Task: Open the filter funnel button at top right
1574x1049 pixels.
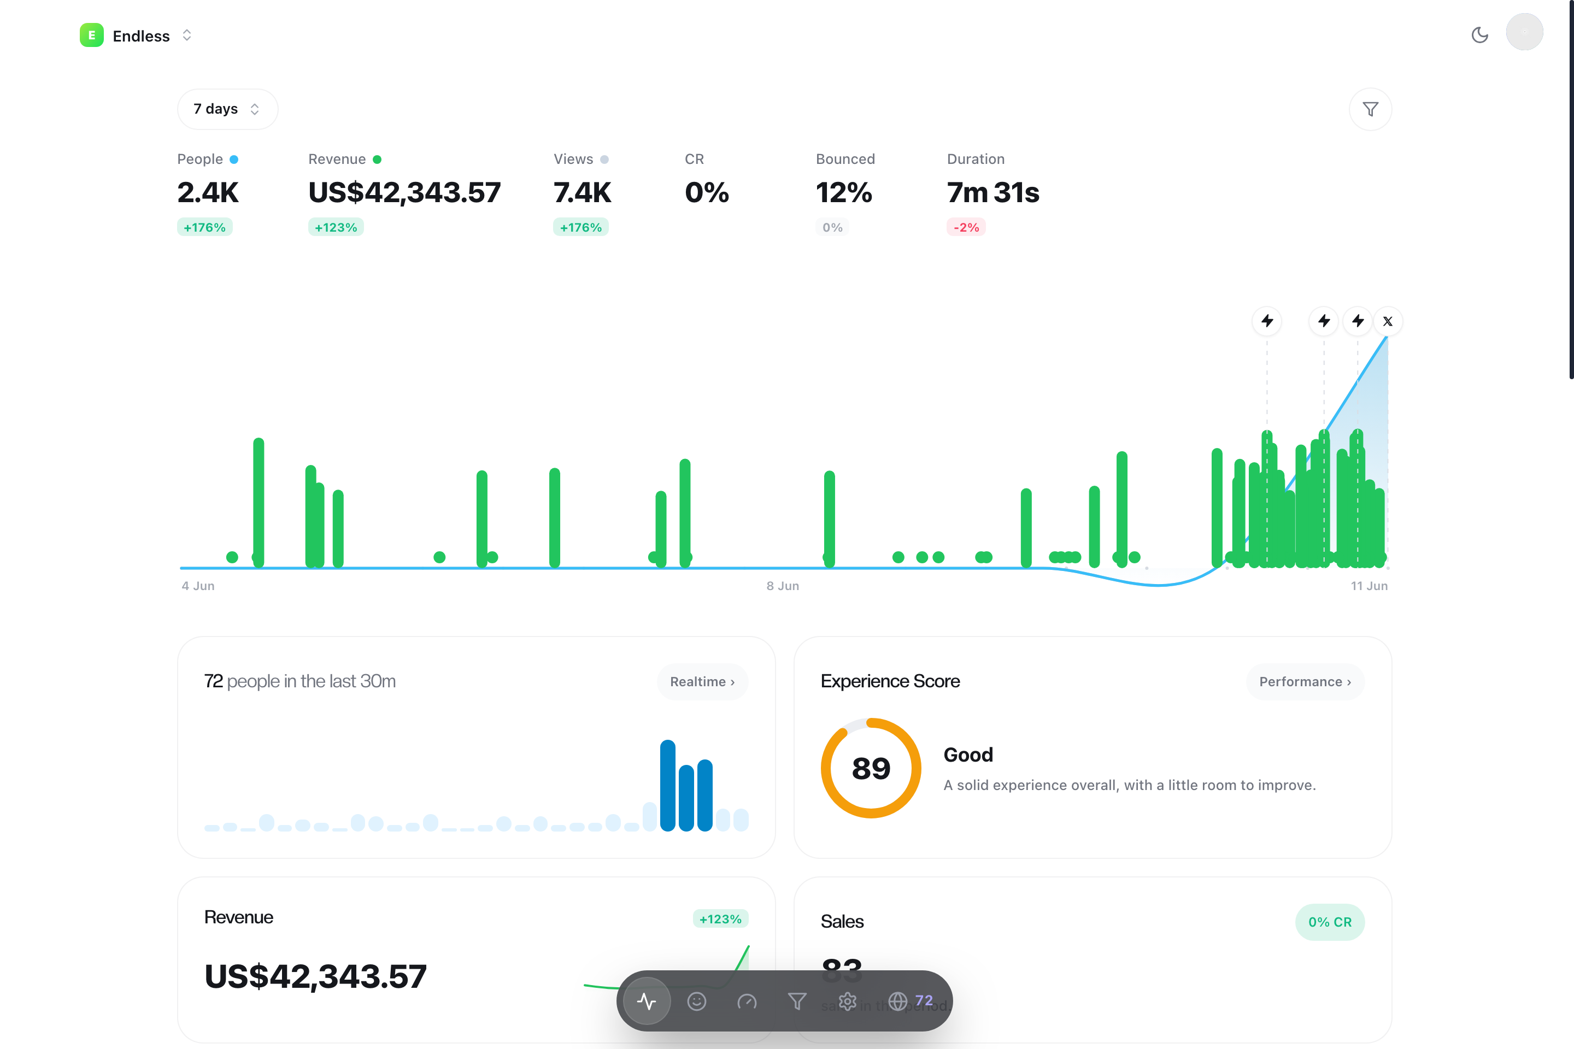Action: pos(1370,109)
